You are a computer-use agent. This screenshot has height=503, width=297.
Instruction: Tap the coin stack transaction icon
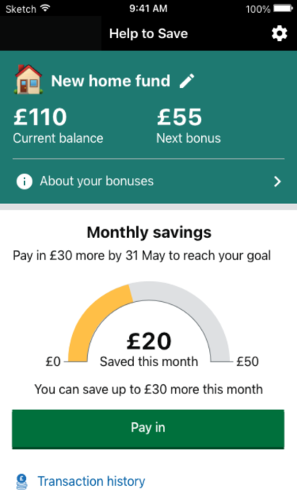pyautogui.click(x=22, y=482)
